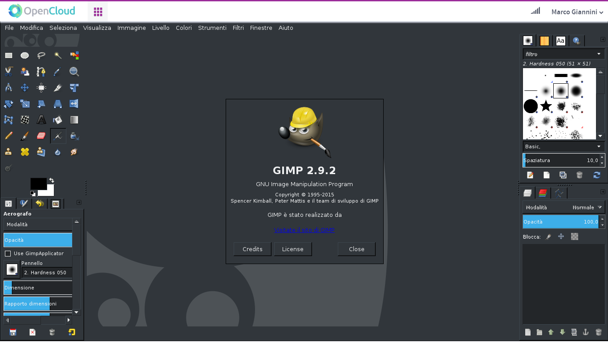
Task: Select the Eraser tool
Action: point(41,136)
